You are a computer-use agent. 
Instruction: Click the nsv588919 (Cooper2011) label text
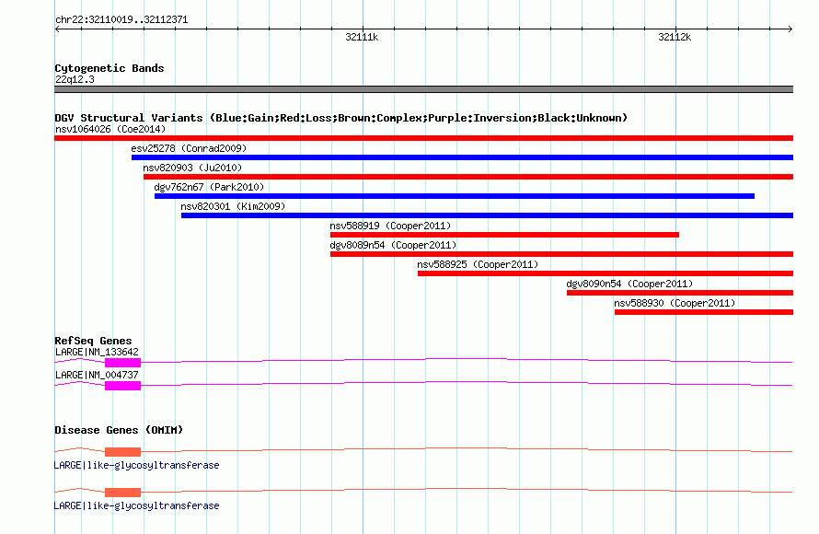click(390, 226)
